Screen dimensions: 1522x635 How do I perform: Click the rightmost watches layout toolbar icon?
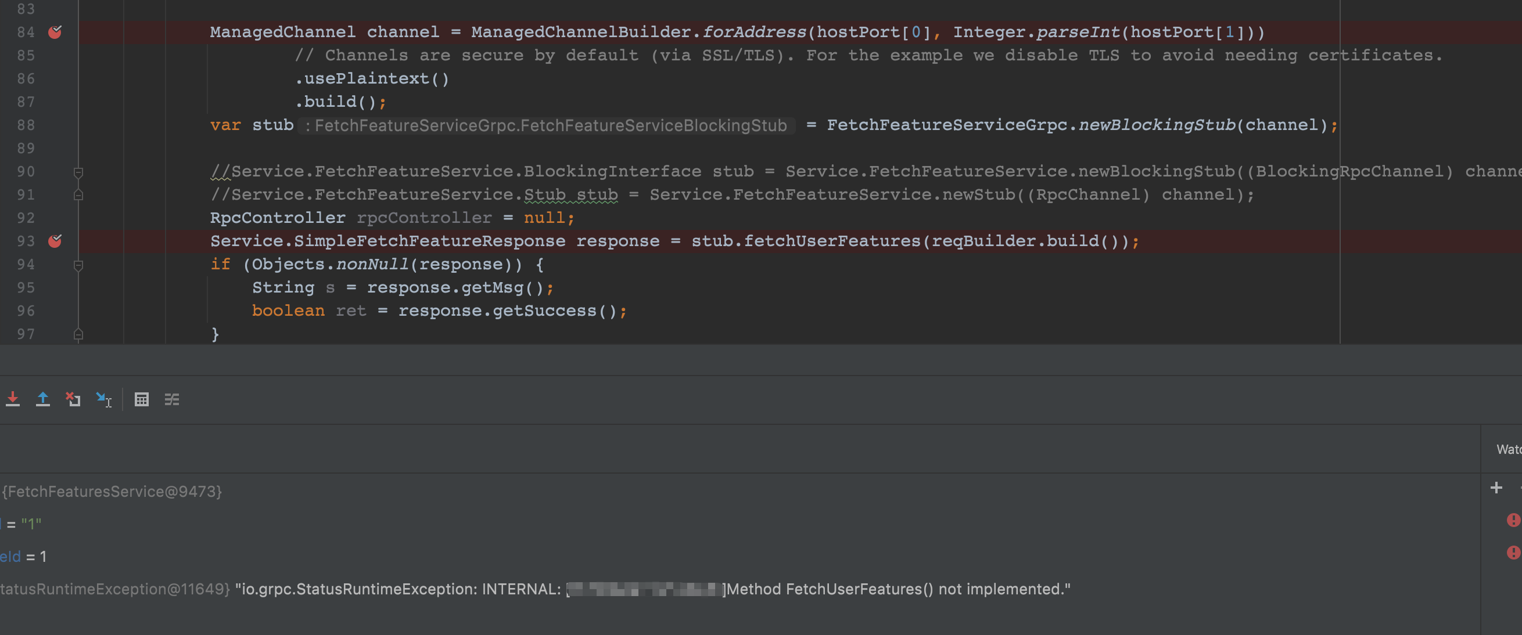point(172,399)
